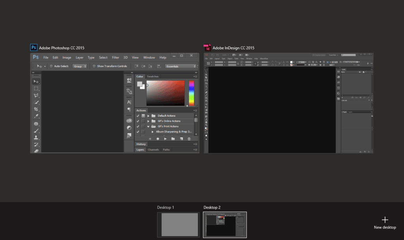Image resolution: width=404 pixels, height=240 pixels.
Task: Toggle the checkmark beside GF's Print Actions
Action: pos(138,127)
